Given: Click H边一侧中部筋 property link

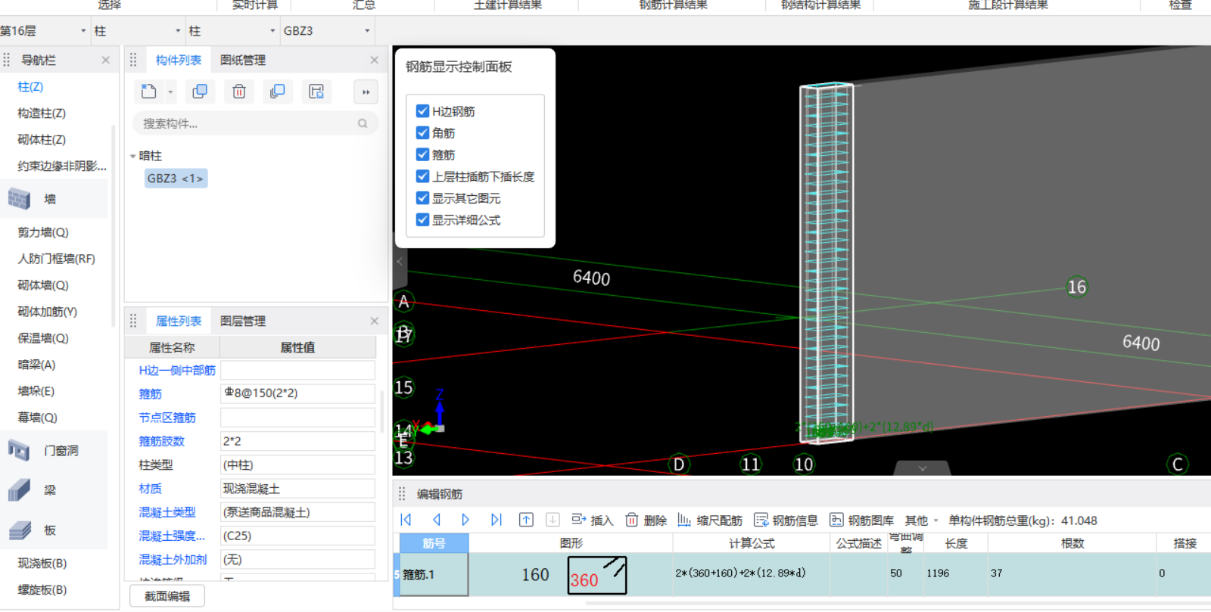Looking at the screenshot, I should point(177,370).
